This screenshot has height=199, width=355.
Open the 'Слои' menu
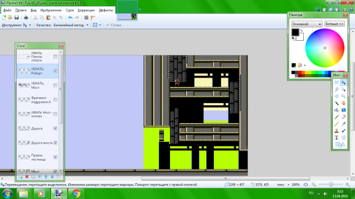coord(70,10)
